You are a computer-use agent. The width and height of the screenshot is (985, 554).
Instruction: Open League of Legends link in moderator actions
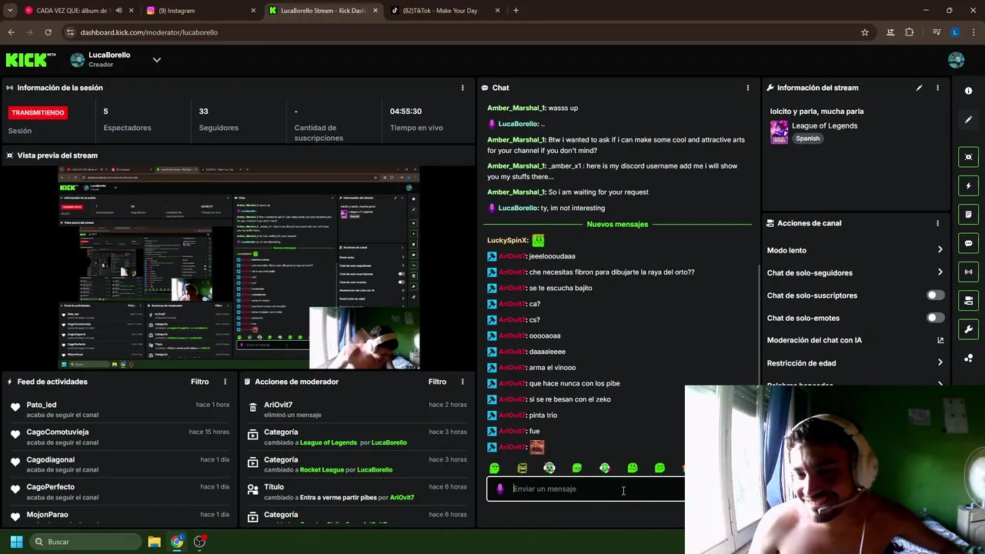[x=329, y=442]
